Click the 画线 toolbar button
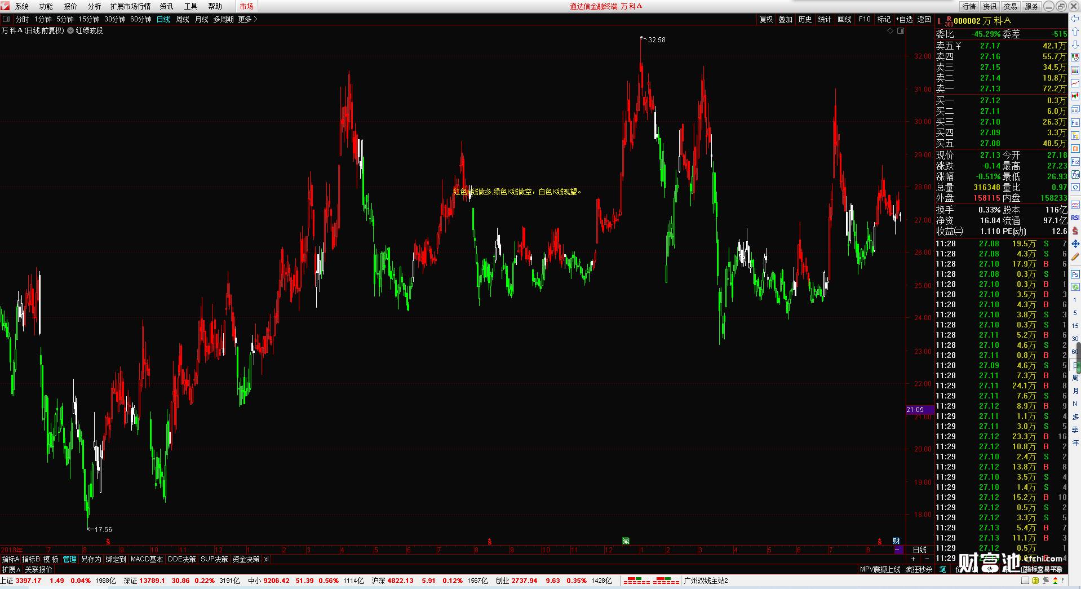 point(845,19)
